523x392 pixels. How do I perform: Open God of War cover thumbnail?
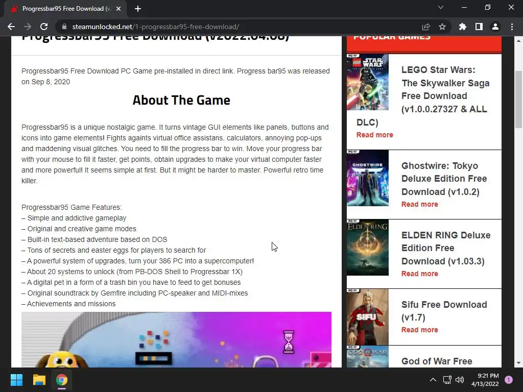[x=368, y=356]
